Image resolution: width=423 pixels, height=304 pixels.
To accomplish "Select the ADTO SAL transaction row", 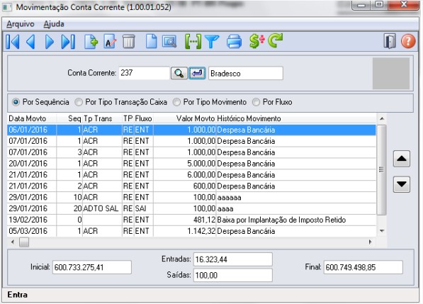I will tap(191, 208).
